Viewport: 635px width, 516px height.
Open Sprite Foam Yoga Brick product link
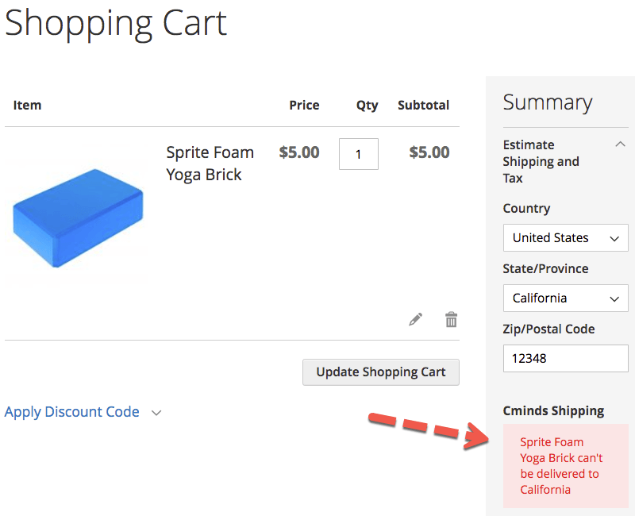(210, 163)
